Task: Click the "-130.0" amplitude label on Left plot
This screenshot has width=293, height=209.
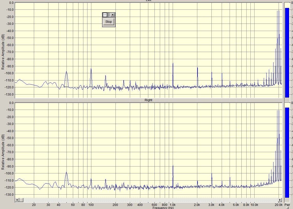Action: click(x=9, y=95)
